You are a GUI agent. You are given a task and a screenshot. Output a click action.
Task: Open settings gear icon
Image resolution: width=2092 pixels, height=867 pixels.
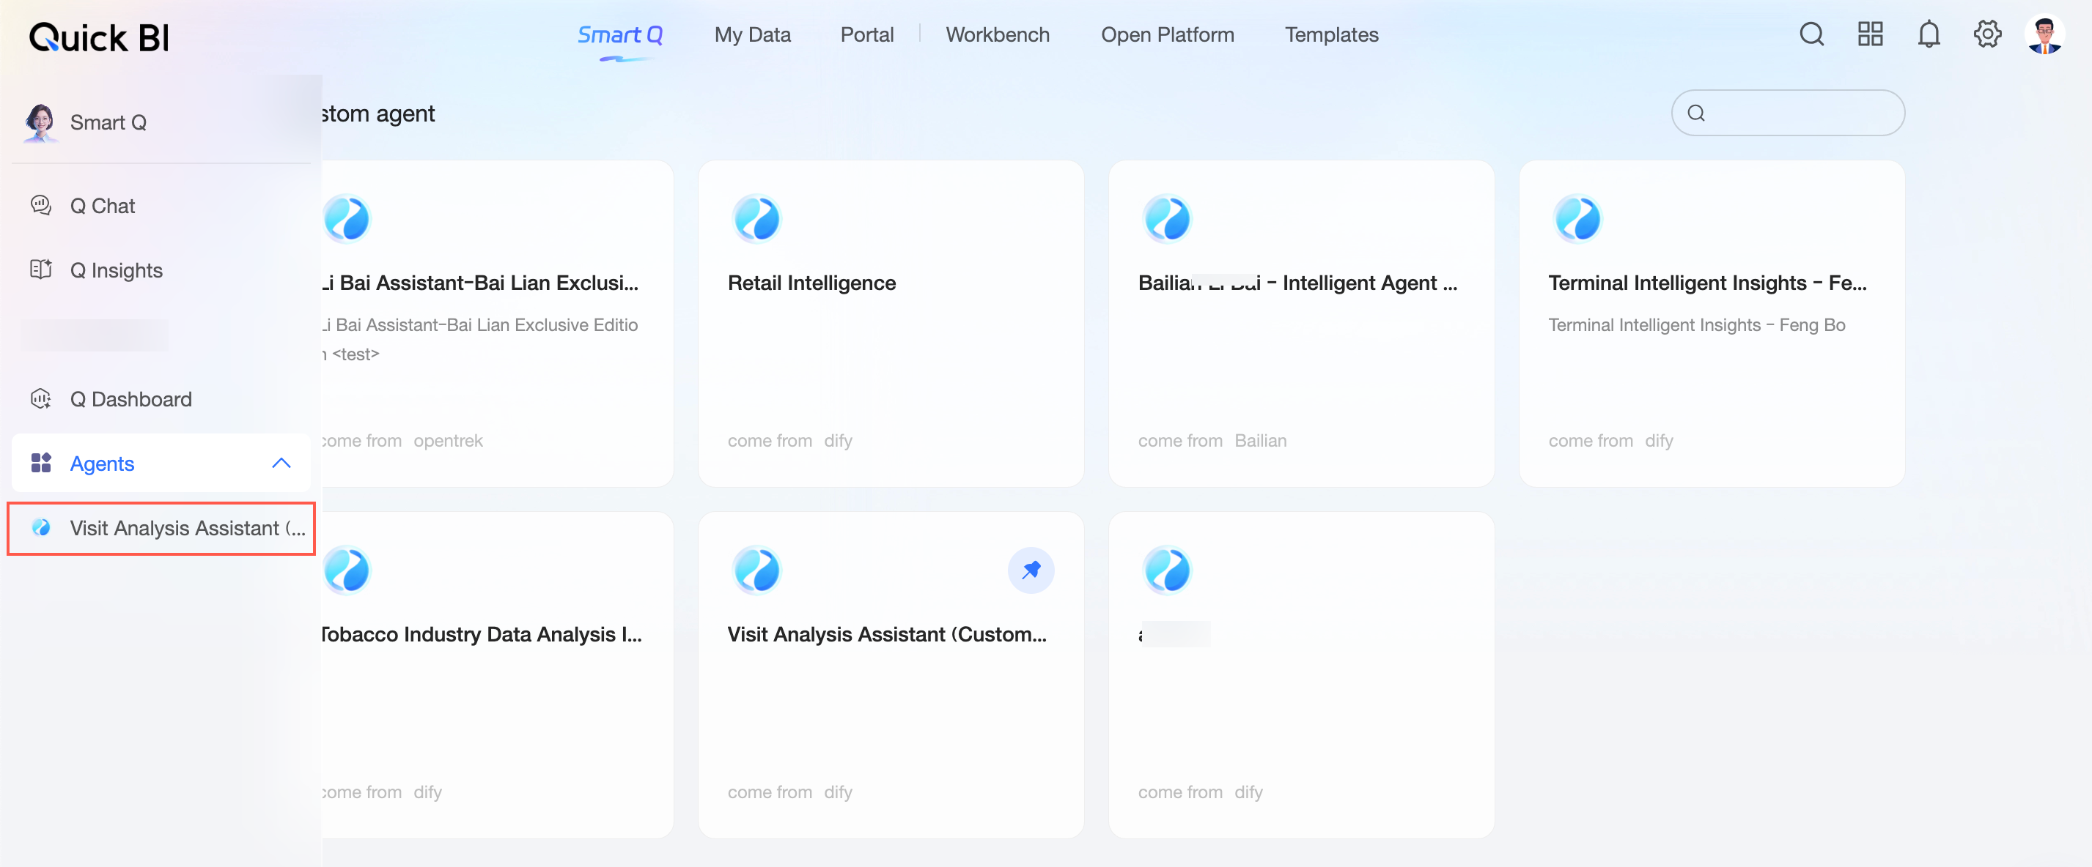tap(1986, 35)
